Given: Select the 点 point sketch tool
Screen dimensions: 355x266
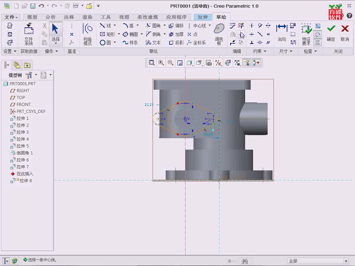Looking at the screenshot, I should (x=192, y=34).
